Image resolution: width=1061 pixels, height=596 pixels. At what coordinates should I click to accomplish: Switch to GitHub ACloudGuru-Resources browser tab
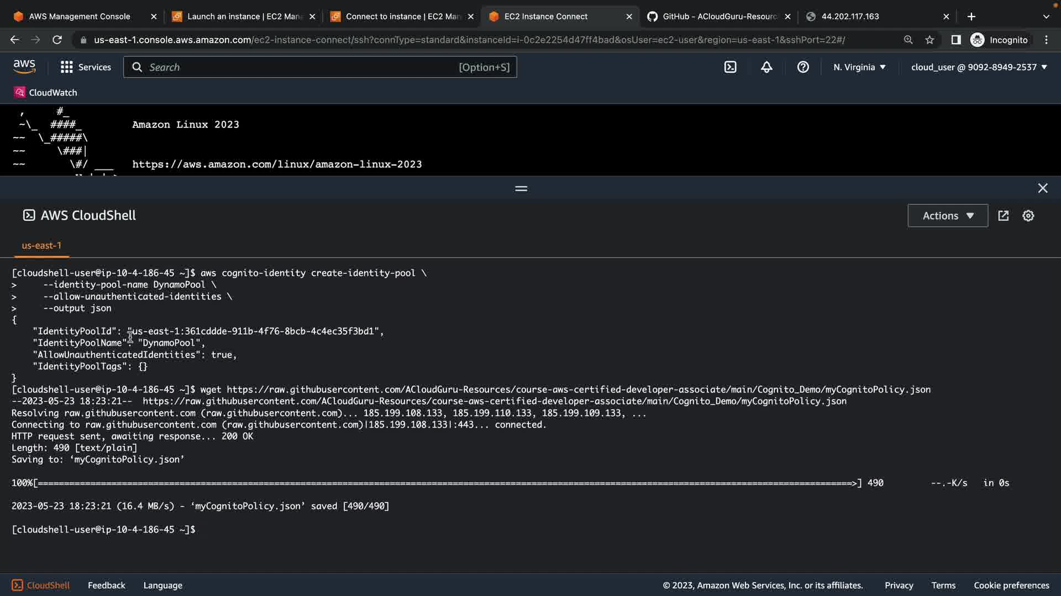click(718, 17)
